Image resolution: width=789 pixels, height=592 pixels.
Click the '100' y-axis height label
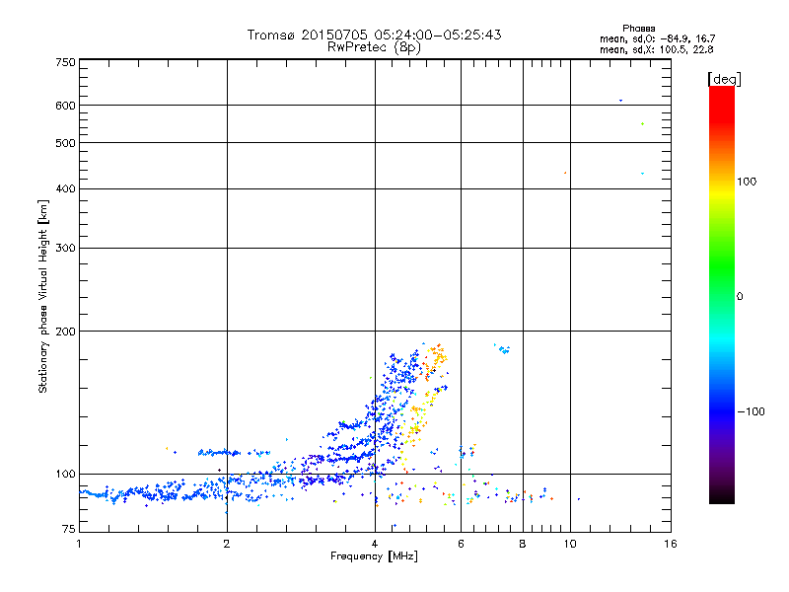(65, 474)
